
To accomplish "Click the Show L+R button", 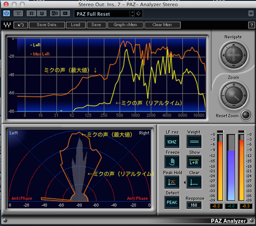I will click(x=194, y=162).
